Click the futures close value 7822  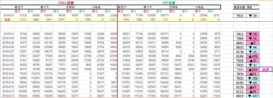[x=240, y=78]
